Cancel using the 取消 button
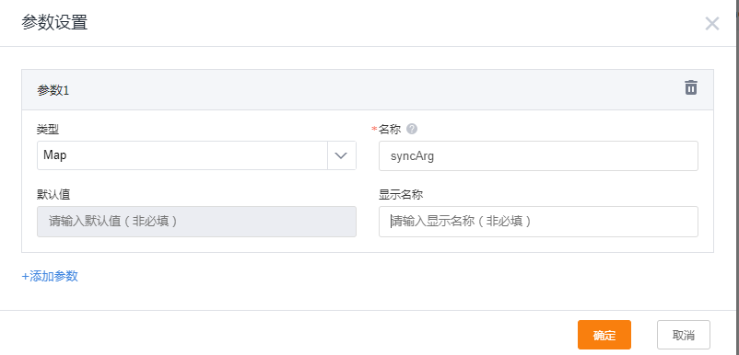Image resolution: width=739 pixels, height=355 pixels. click(684, 335)
